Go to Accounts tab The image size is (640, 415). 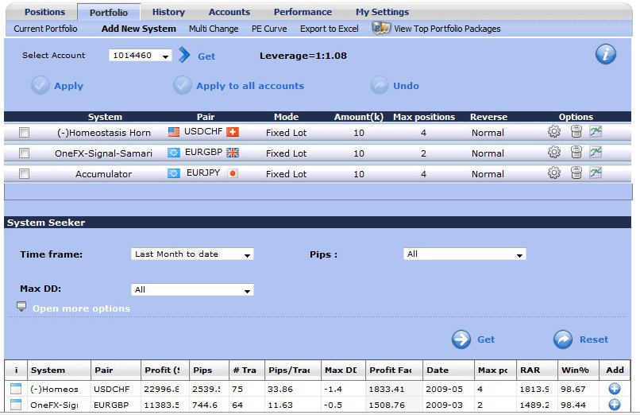pos(229,12)
